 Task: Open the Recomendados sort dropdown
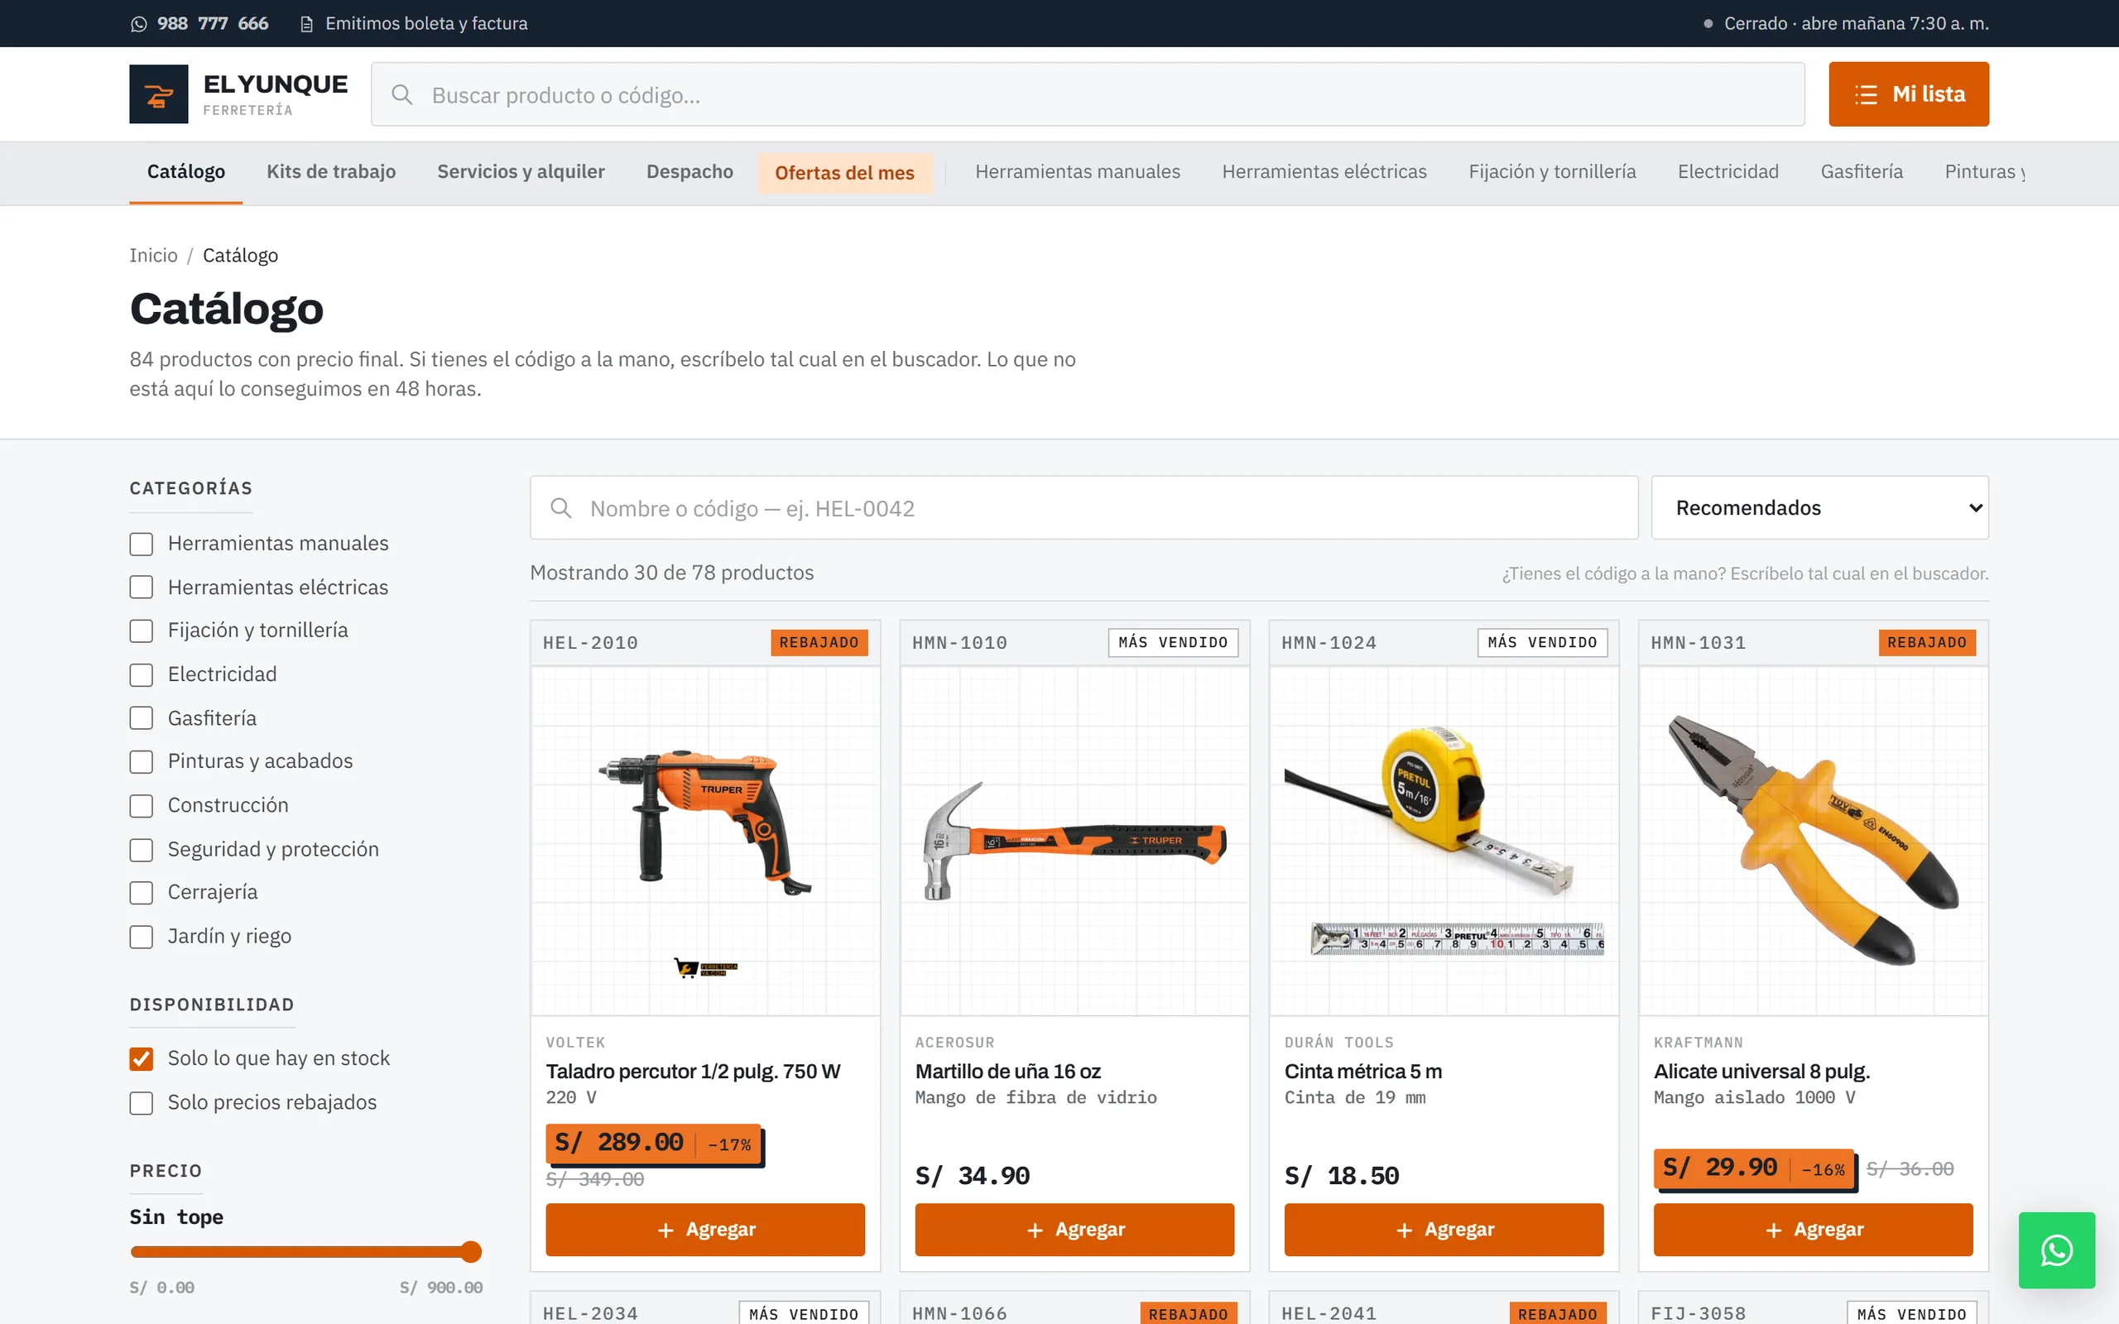tap(1819, 508)
